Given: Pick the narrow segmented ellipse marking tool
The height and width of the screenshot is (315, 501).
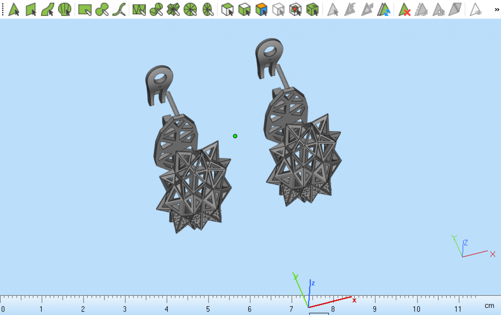Looking at the screenshot, I should point(207,9).
